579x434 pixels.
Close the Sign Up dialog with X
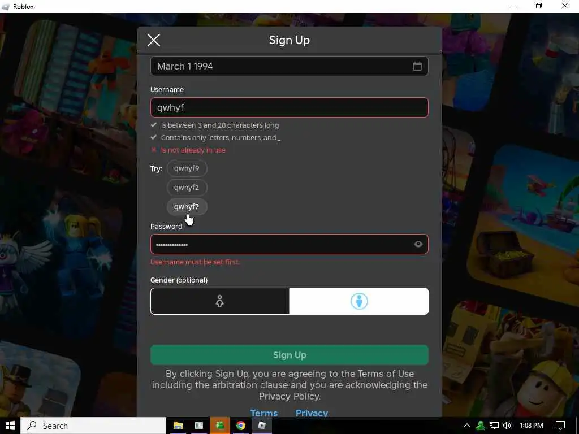click(154, 40)
